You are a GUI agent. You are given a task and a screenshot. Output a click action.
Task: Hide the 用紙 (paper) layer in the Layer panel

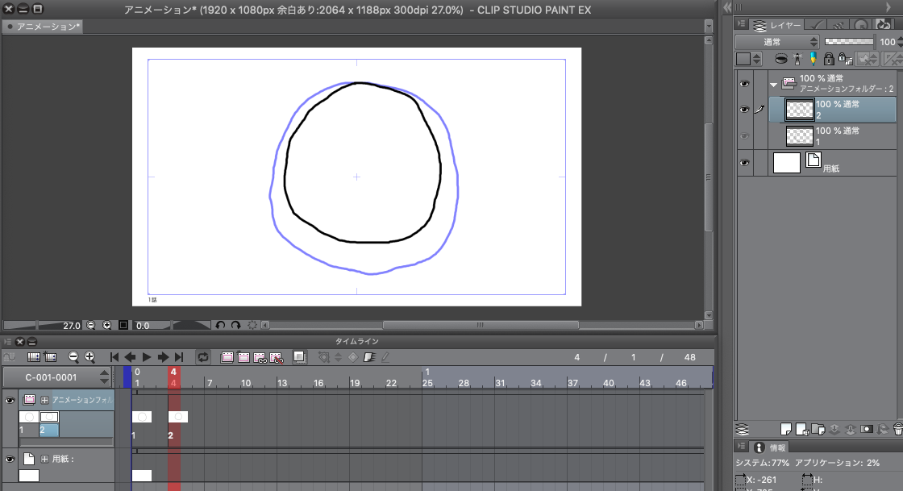745,163
